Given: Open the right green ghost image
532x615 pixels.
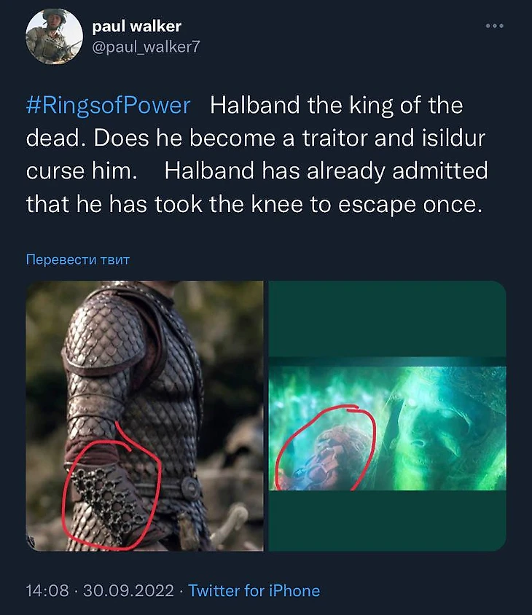Looking at the screenshot, I should [x=387, y=415].
